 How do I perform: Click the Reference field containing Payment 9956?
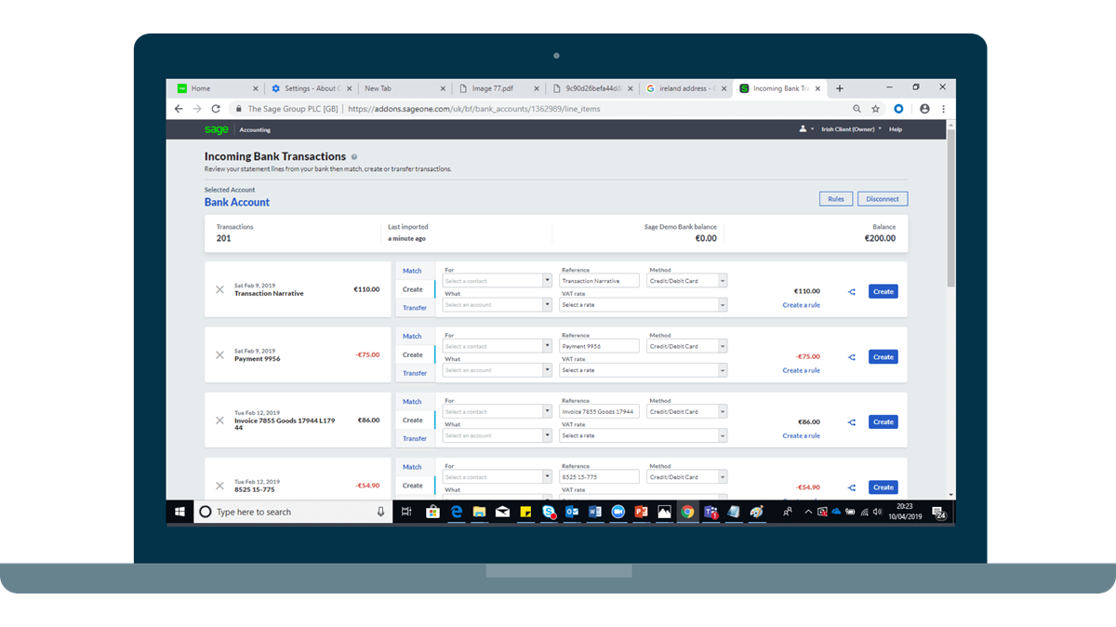(x=600, y=346)
